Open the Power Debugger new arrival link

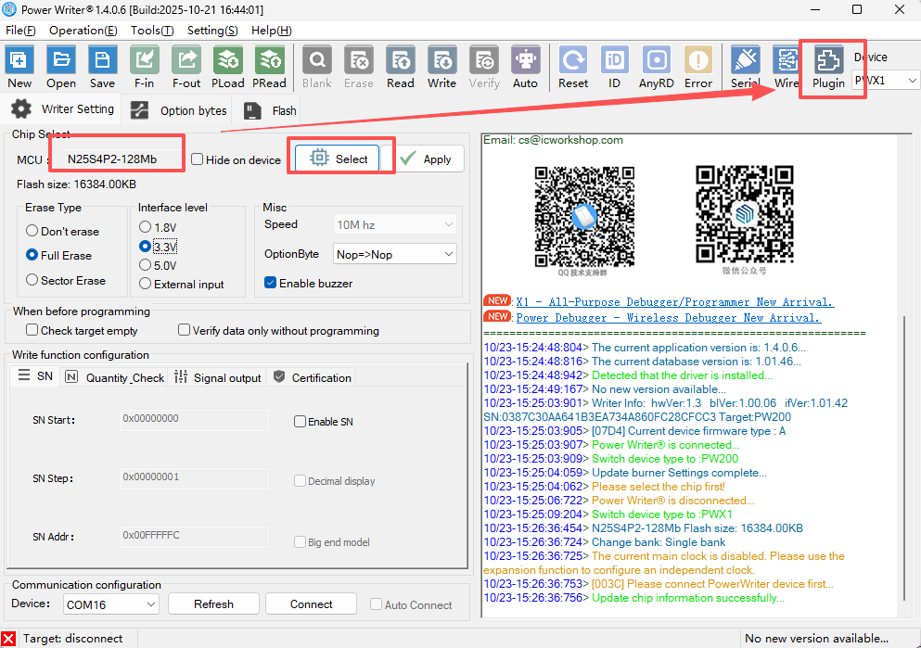click(x=668, y=318)
